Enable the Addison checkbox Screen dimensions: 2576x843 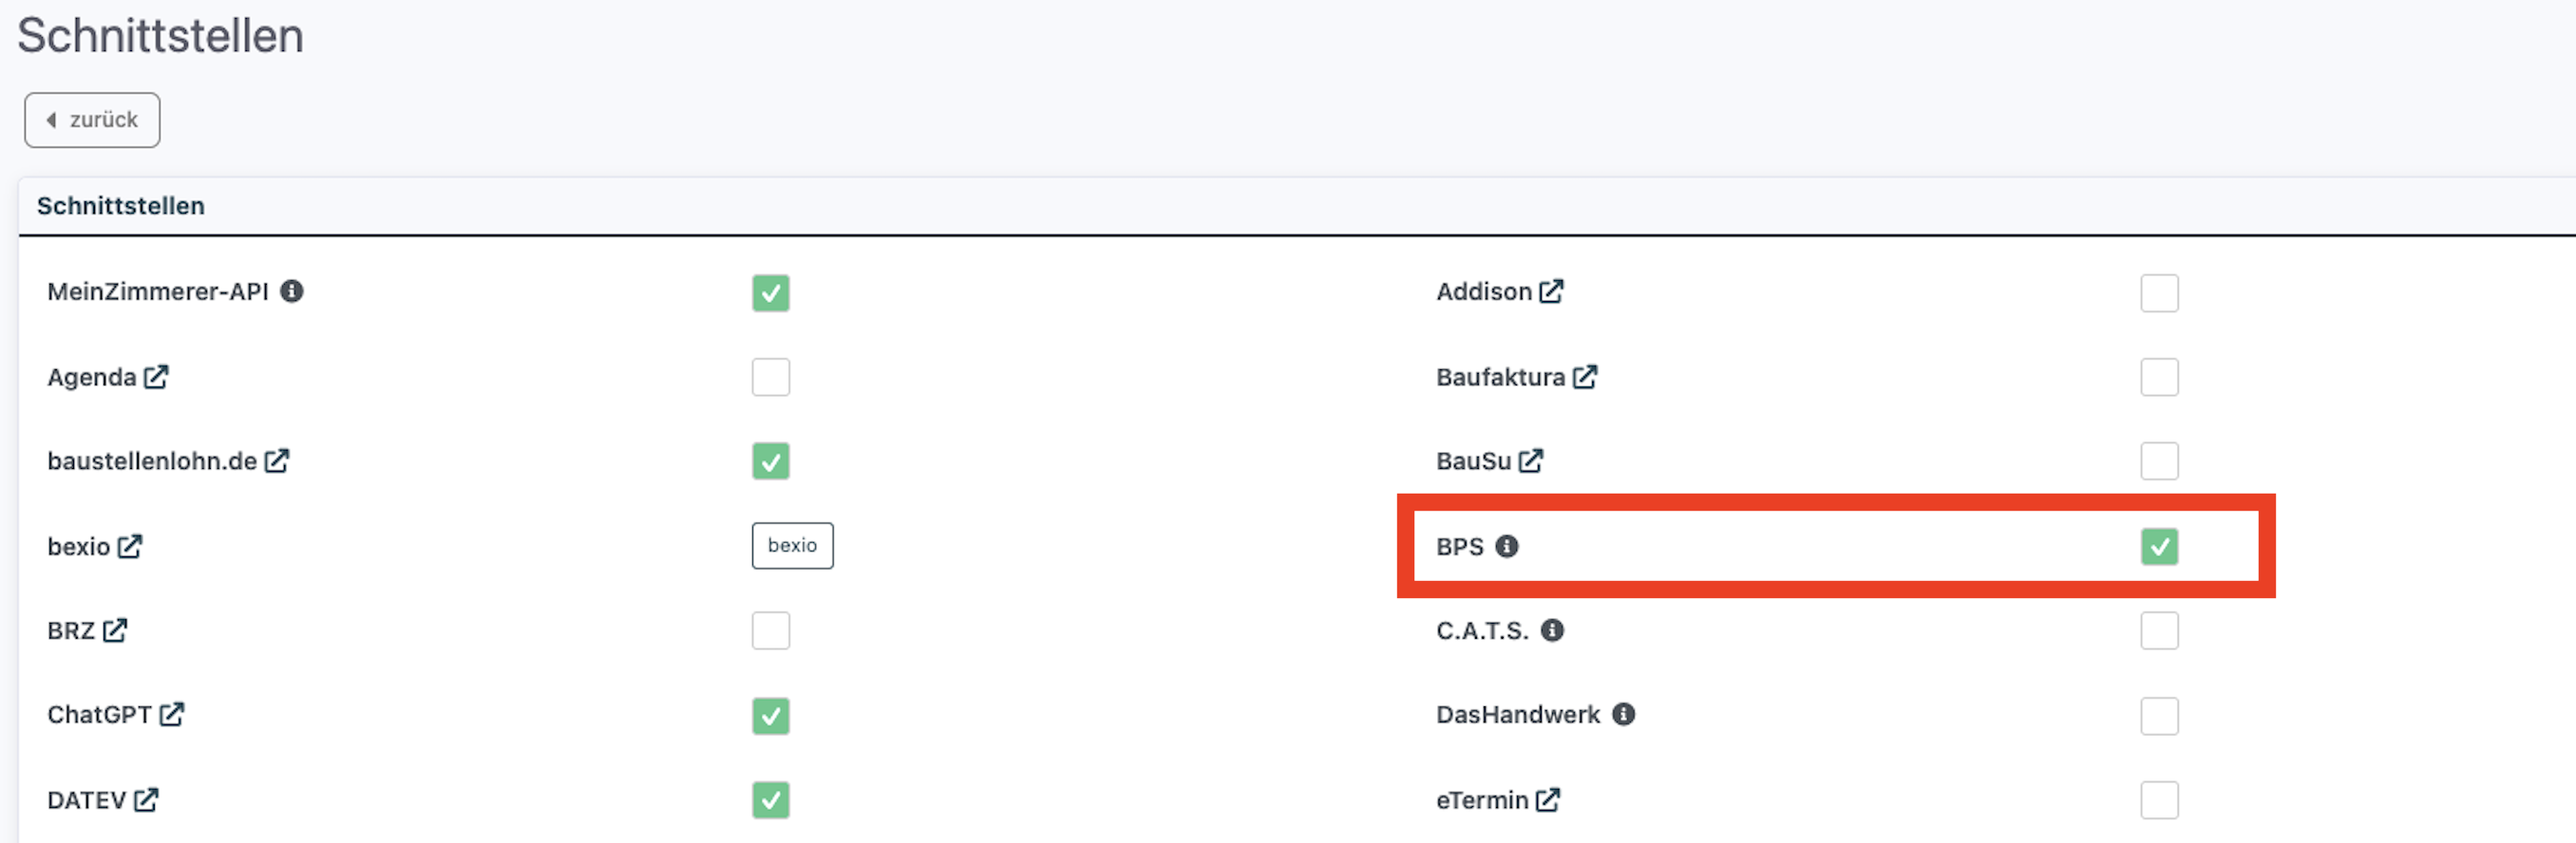(2159, 293)
